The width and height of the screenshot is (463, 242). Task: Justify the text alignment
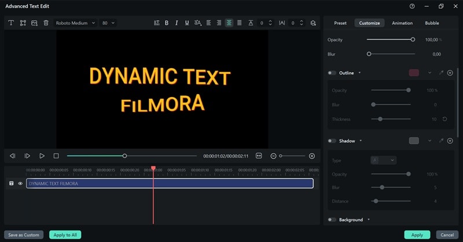tap(240, 23)
